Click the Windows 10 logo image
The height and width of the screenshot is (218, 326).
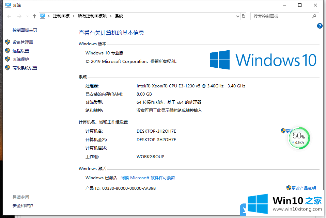click(263, 60)
